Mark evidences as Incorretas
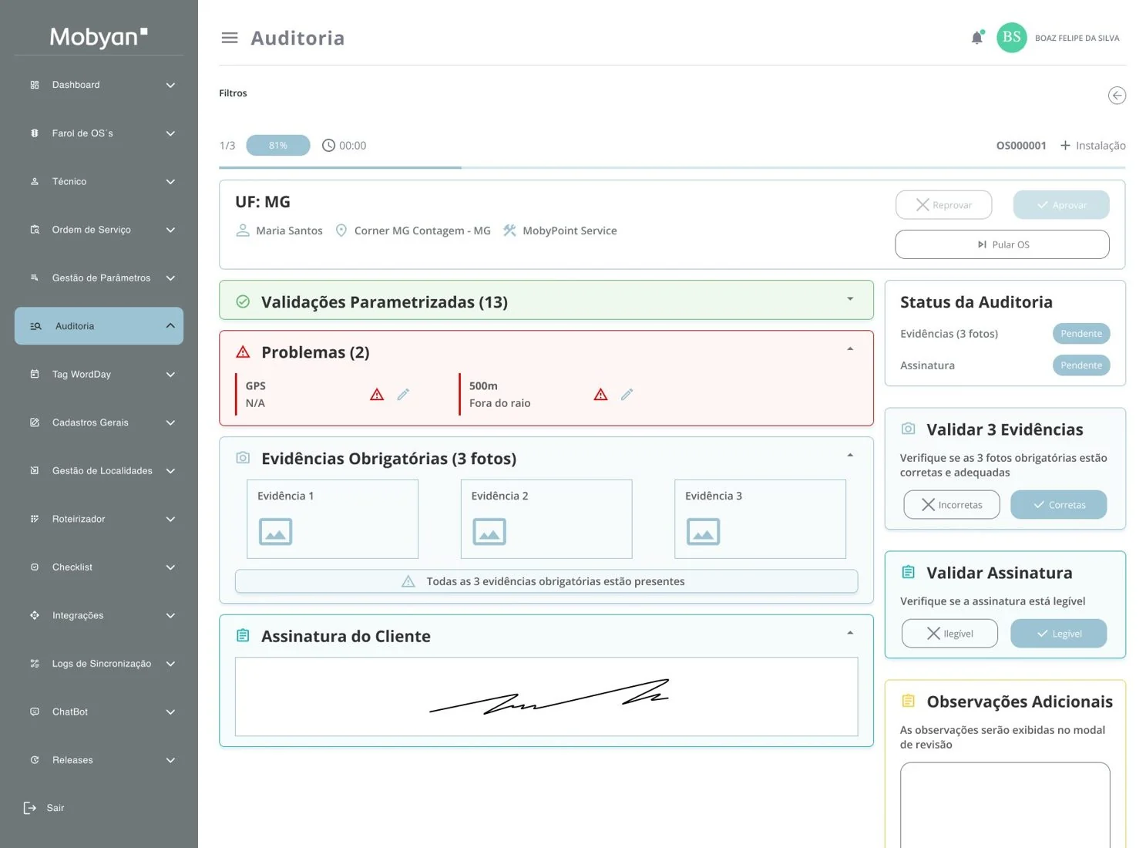This screenshot has width=1146, height=848. click(x=952, y=505)
